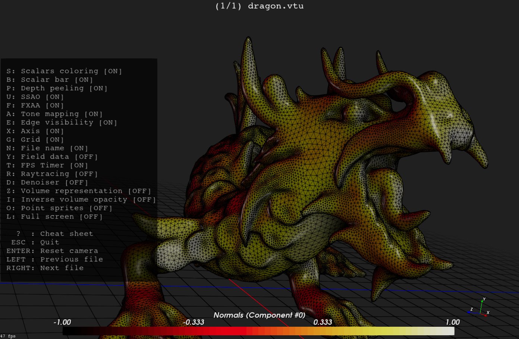Screen dimensions: 519x339
Task: Click the 'A: Tone mapping [ON]' line
Action: pos(54,114)
